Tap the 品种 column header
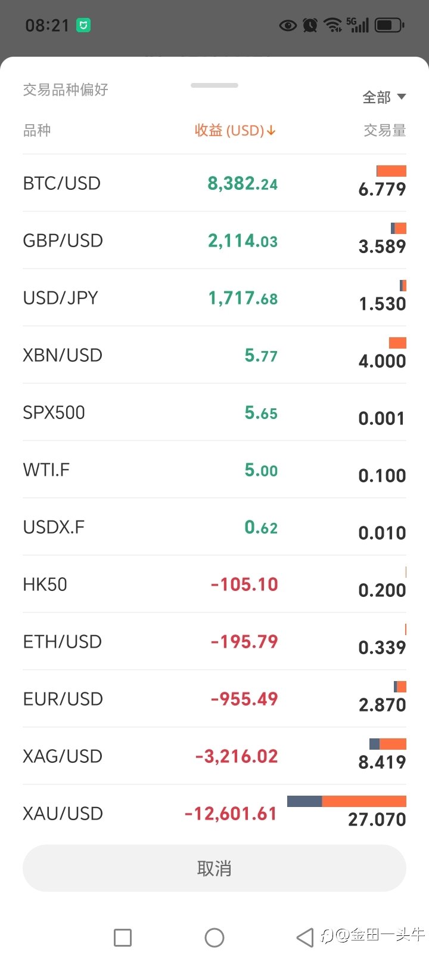 tap(37, 130)
